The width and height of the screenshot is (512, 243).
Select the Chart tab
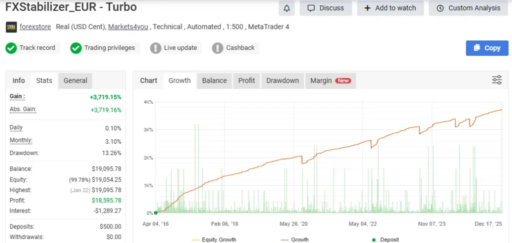(x=148, y=80)
